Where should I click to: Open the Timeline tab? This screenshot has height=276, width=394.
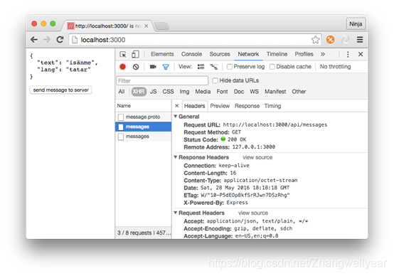[277, 54]
